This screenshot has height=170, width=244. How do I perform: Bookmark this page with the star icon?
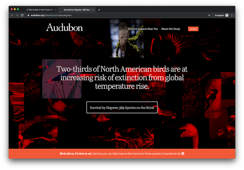click(209, 15)
